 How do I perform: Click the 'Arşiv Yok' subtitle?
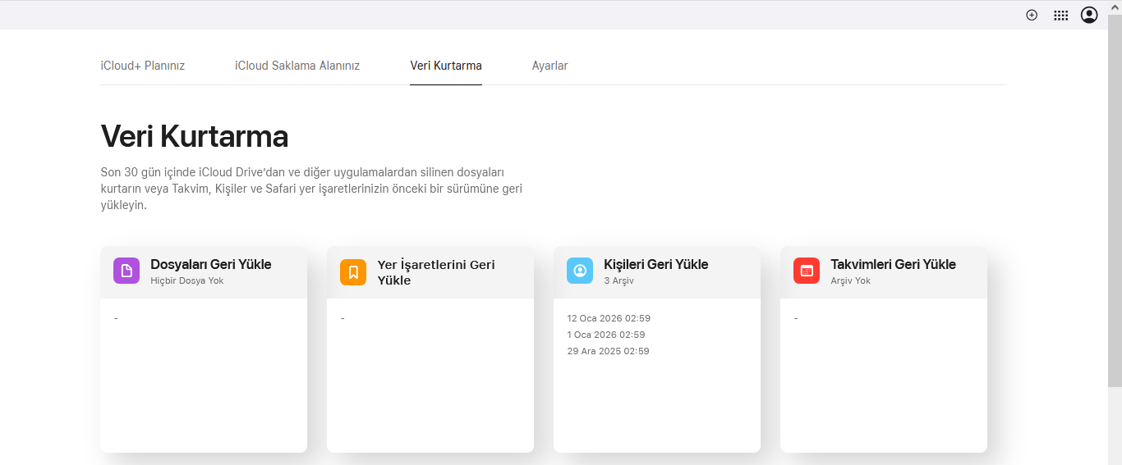[x=850, y=280]
